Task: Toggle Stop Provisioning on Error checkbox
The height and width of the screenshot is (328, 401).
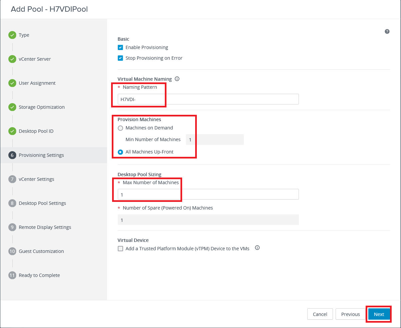Action: click(120, 58)
